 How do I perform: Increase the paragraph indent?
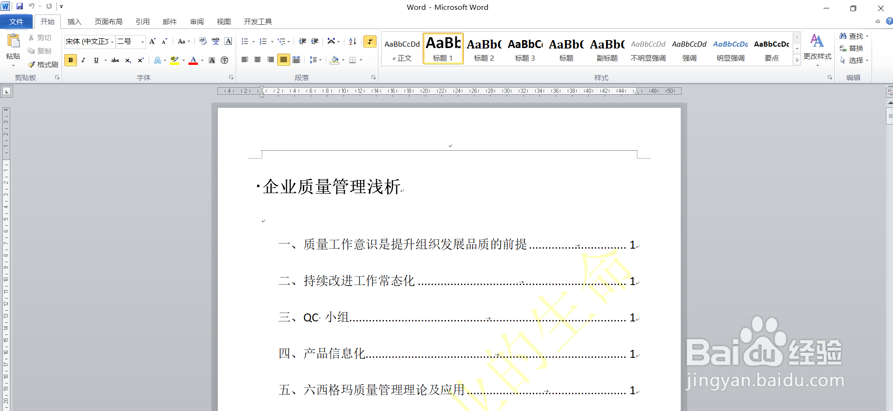[315, 42]
